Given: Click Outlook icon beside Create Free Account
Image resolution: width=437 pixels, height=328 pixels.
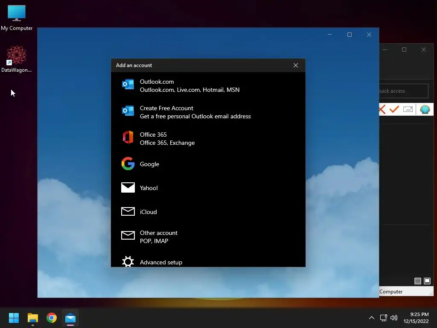Looking at the screenshot, I should pyautogui.click(x=128, y=111).
